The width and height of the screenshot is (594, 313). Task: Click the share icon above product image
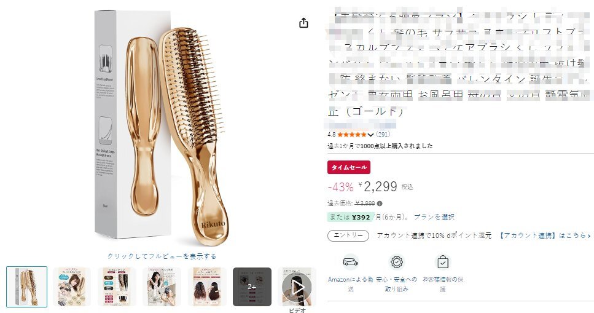(303, 23)
